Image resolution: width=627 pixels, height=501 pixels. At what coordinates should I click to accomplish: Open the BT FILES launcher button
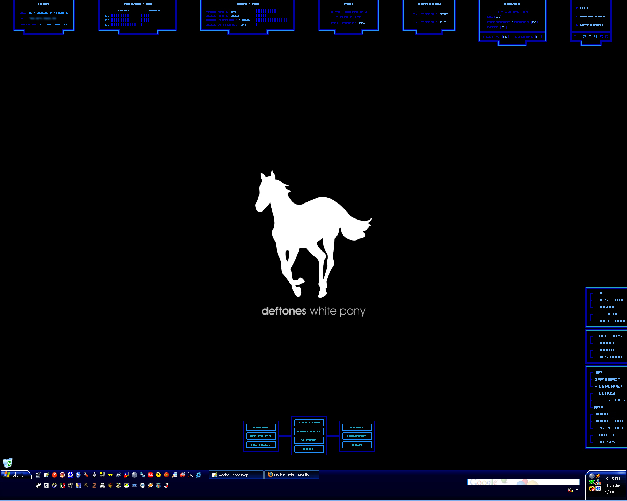coord(261,436)
